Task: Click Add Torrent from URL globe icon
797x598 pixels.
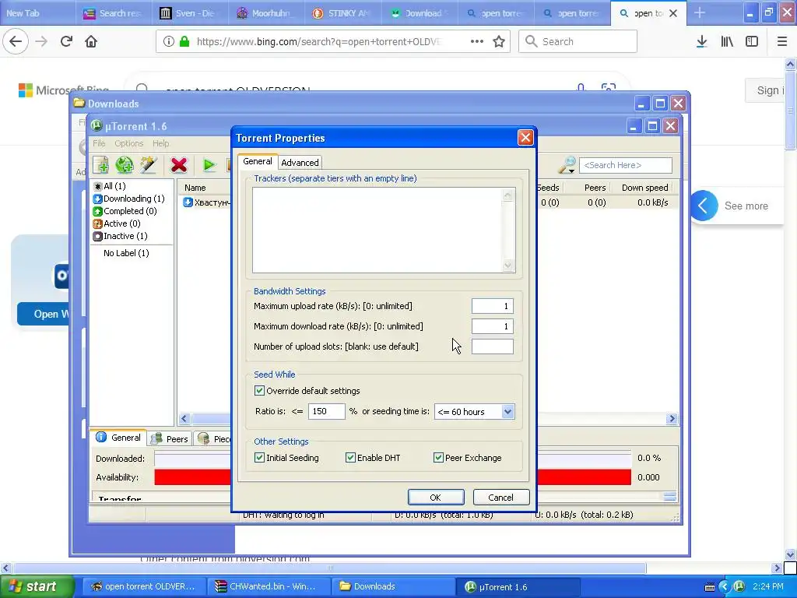Action: tap(124, 165)
